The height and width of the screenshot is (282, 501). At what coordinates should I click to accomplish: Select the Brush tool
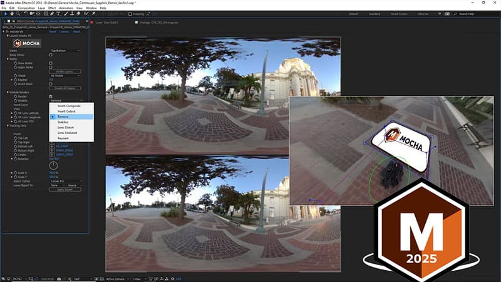click(x=66, y=14)
